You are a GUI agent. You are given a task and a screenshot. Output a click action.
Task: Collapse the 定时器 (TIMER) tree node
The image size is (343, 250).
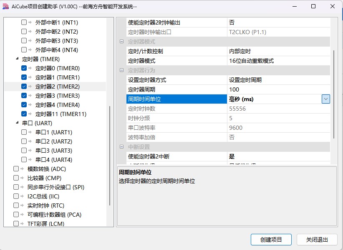(x=17, y=59)
